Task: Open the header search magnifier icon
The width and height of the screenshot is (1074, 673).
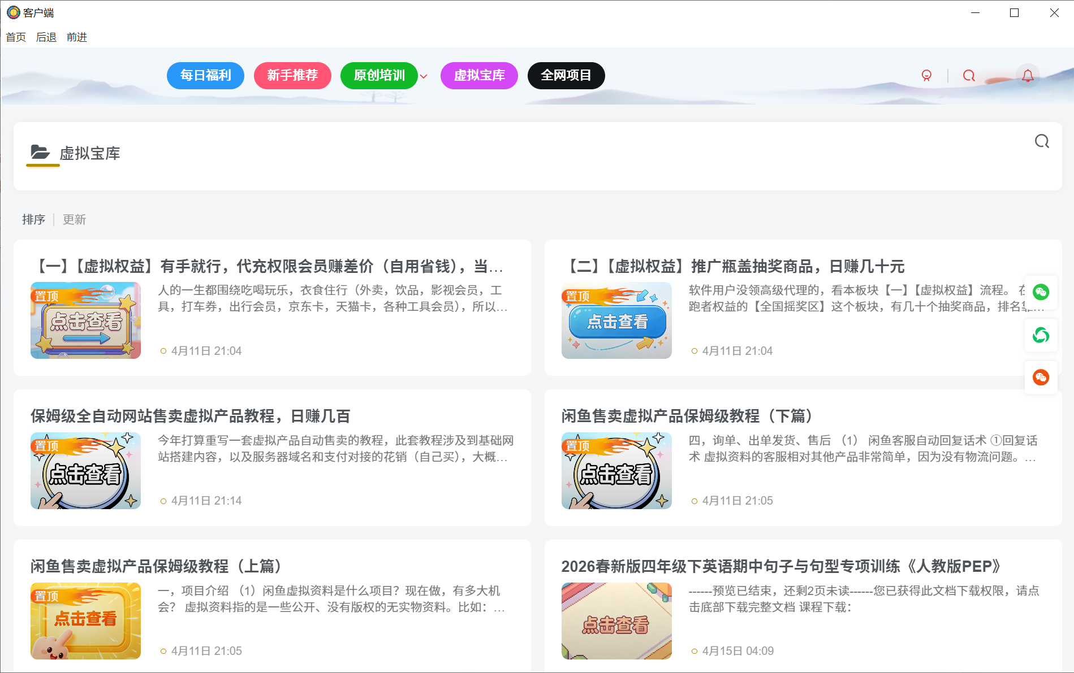Action: click(969, 76)
